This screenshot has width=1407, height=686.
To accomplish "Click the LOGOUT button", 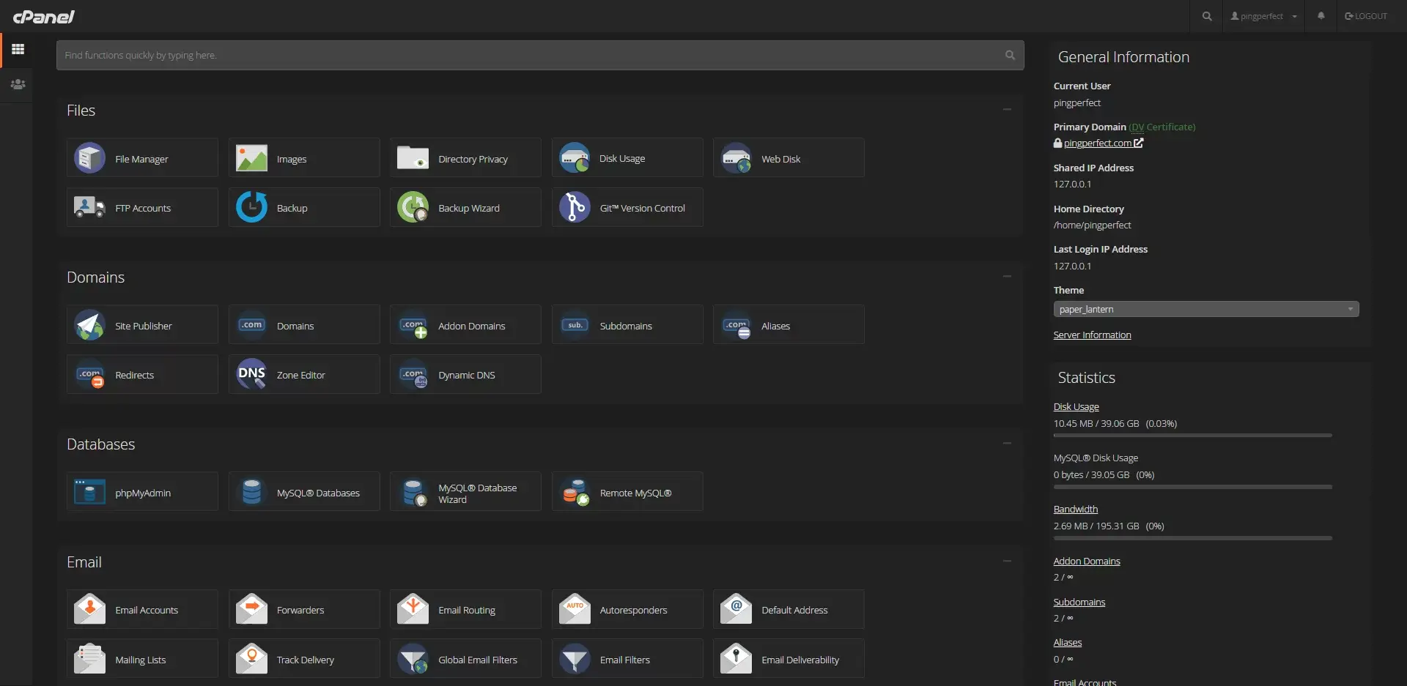I will point(1366,16).
